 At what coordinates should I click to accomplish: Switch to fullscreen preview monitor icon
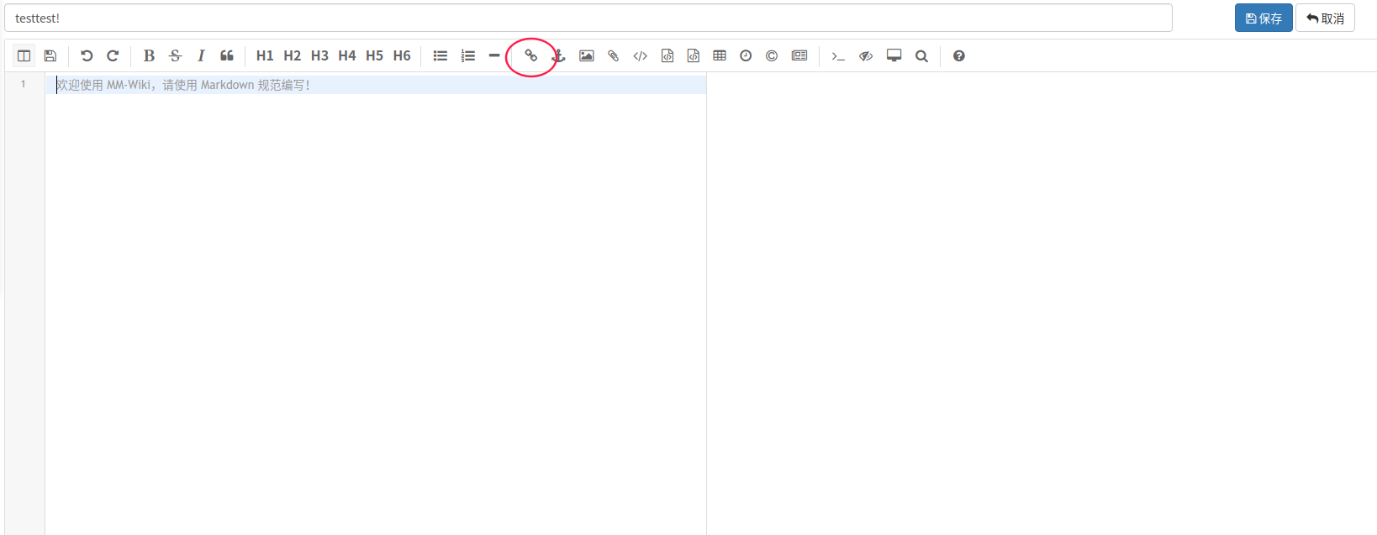[894, 55]
